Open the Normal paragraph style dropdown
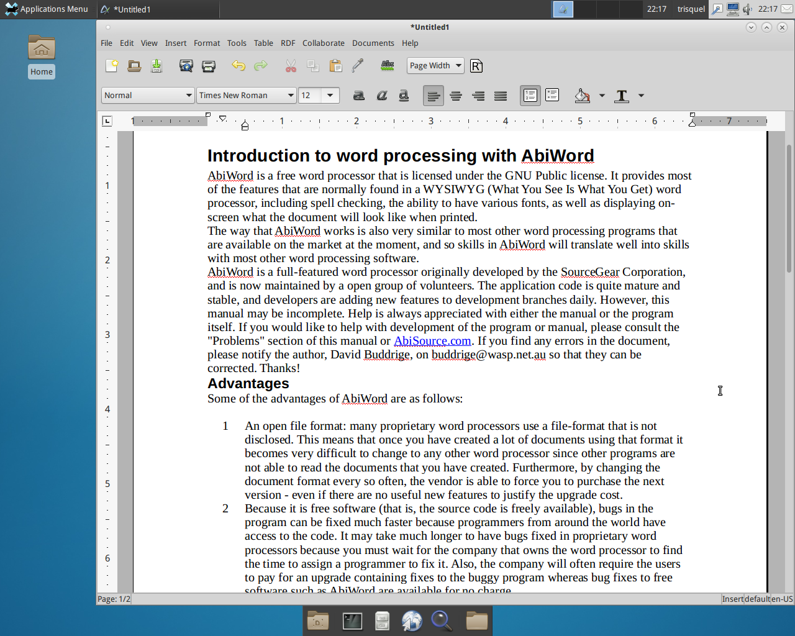795x636 pixels. pyautogui.click(x=148, y=96)
